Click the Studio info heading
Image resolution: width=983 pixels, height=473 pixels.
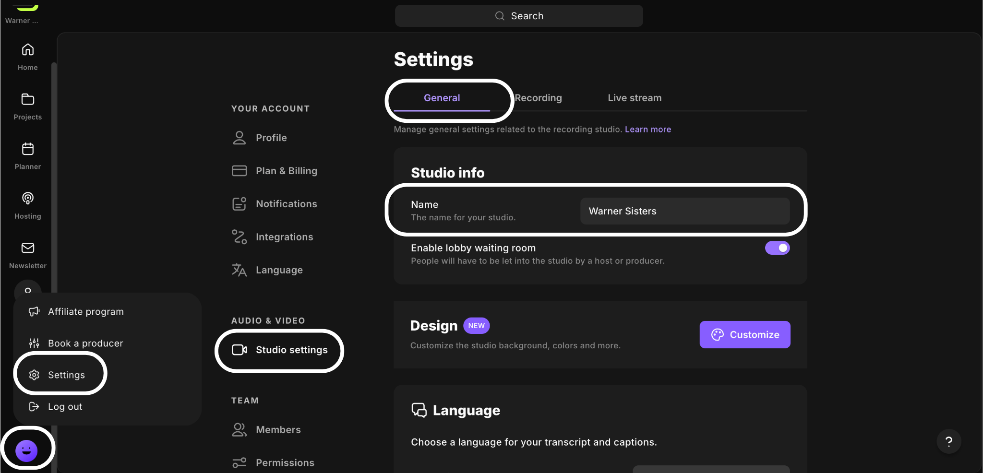[447, 173]
